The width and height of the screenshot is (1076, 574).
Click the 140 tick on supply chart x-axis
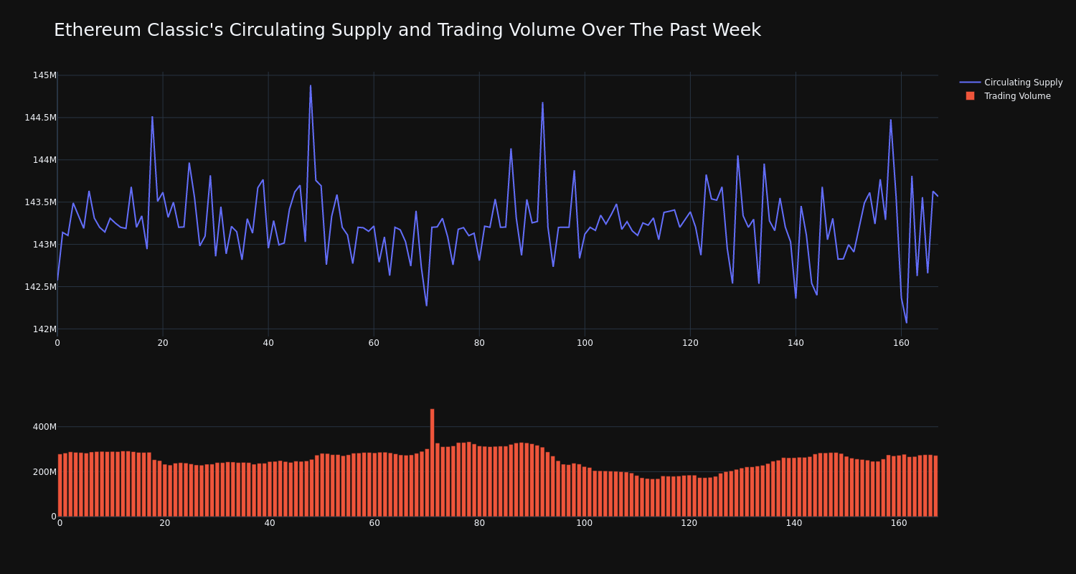[796, 343]
